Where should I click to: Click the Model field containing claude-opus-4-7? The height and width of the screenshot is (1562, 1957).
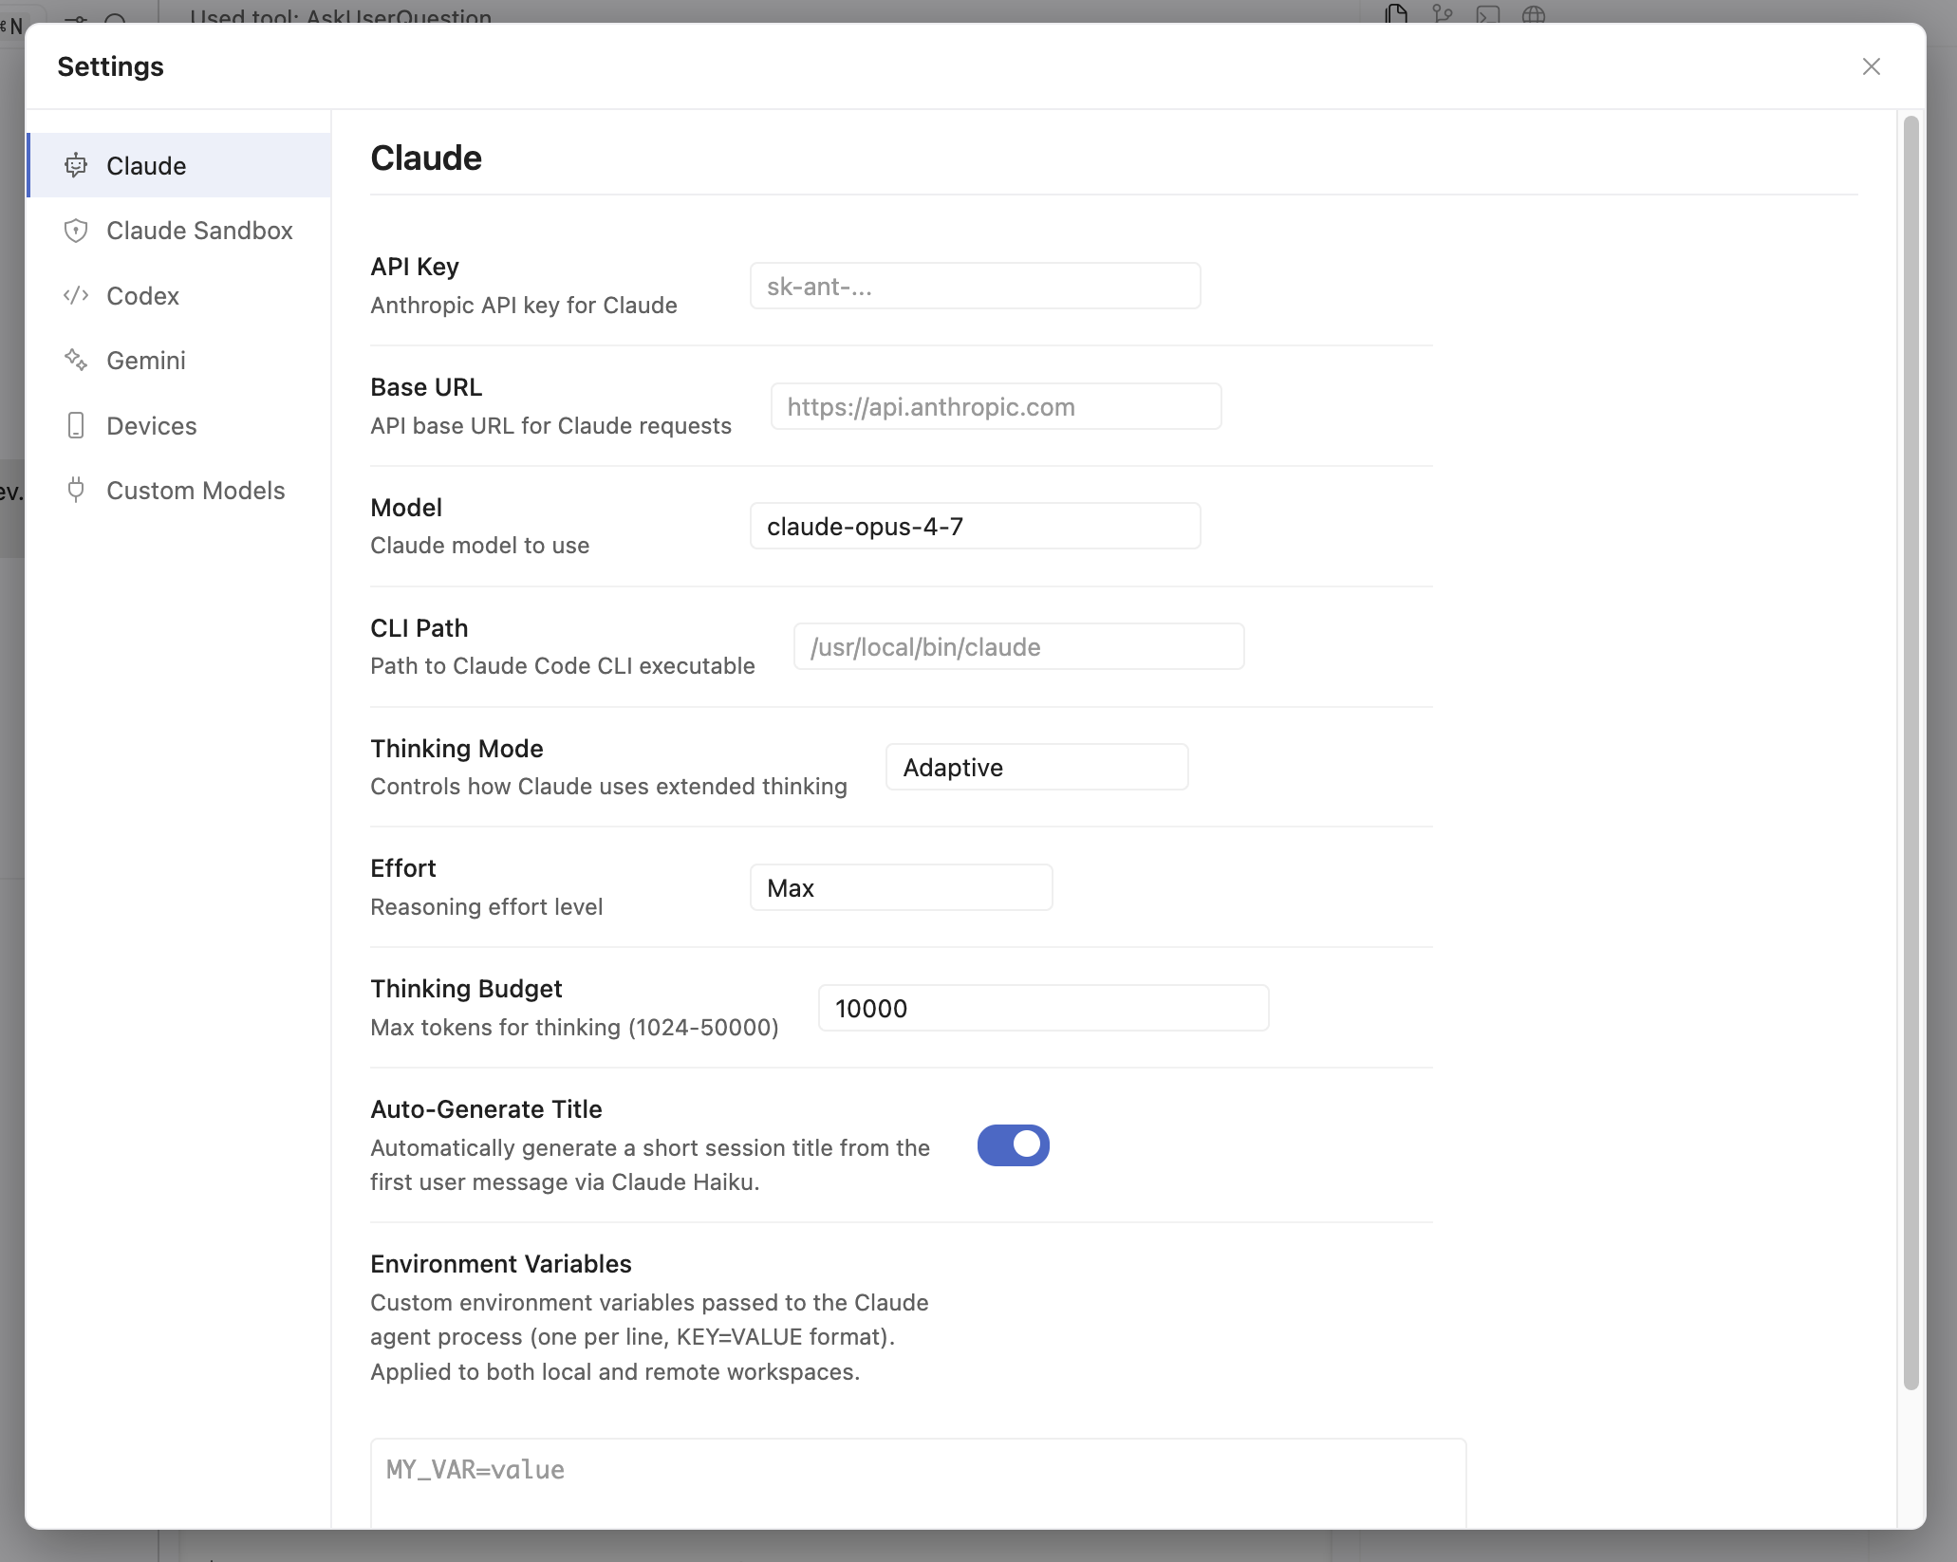click(x=975, y=526)
